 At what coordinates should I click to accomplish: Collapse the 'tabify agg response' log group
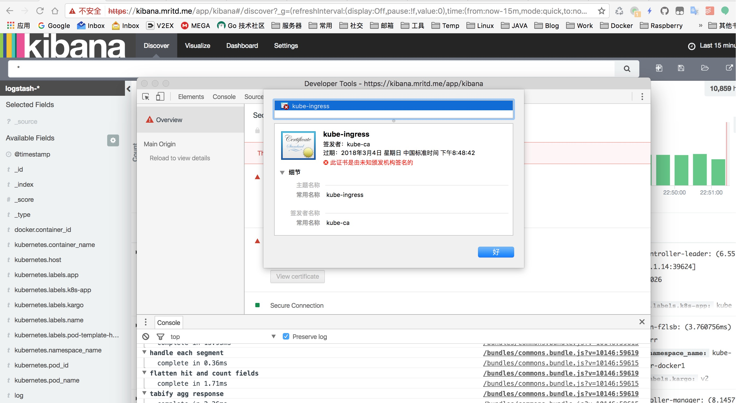145,393
